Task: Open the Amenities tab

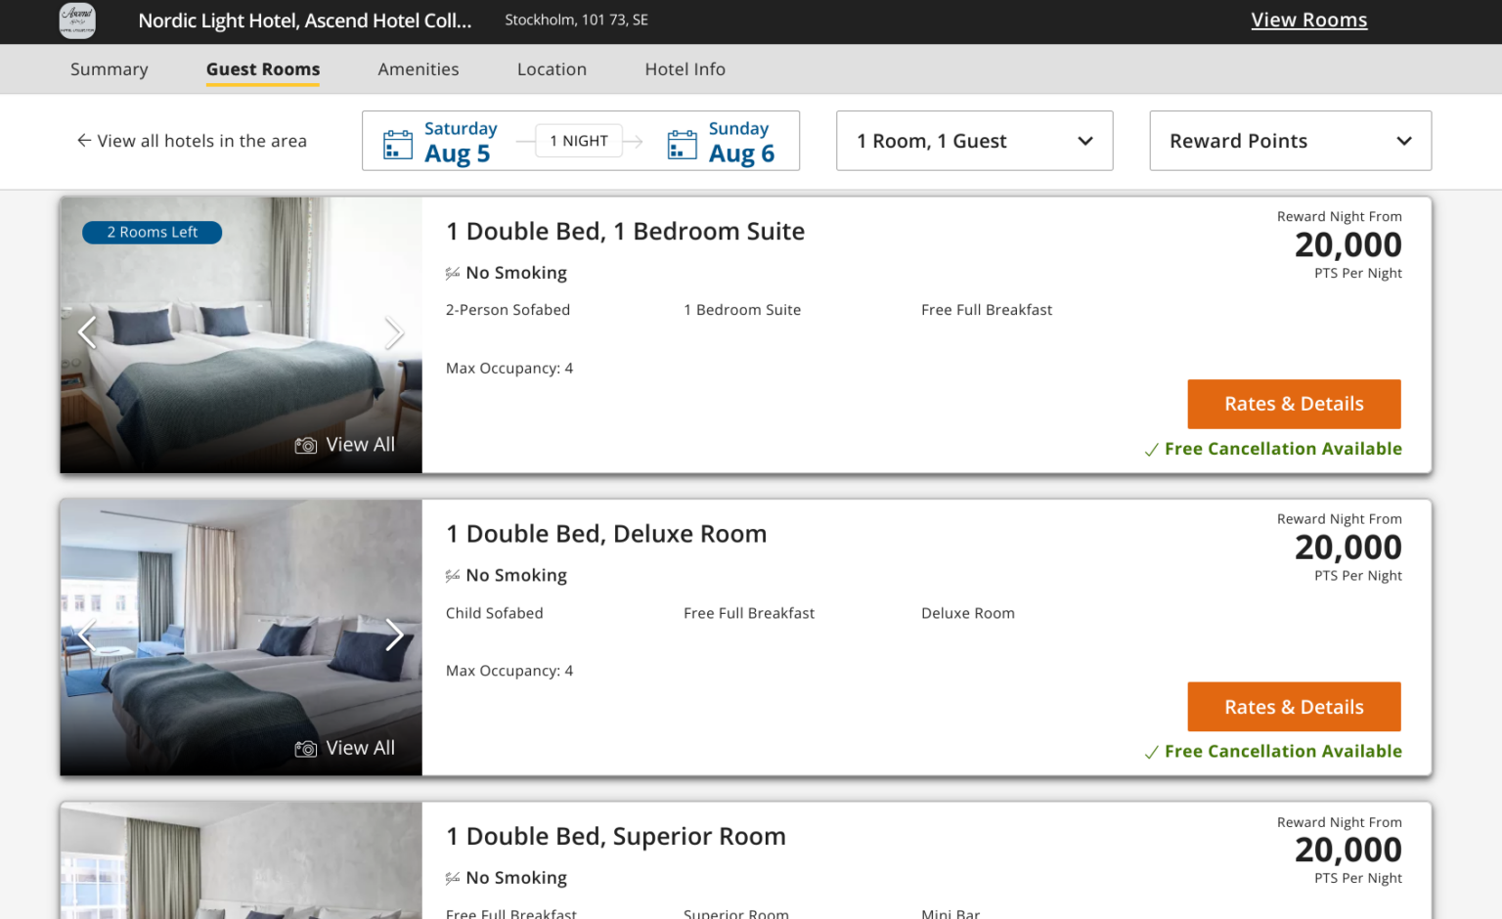Action: tap(419, 69)
